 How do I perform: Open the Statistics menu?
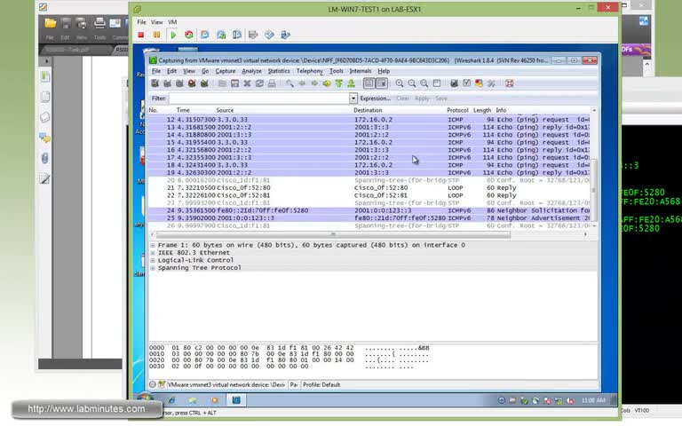pos(278,71)
